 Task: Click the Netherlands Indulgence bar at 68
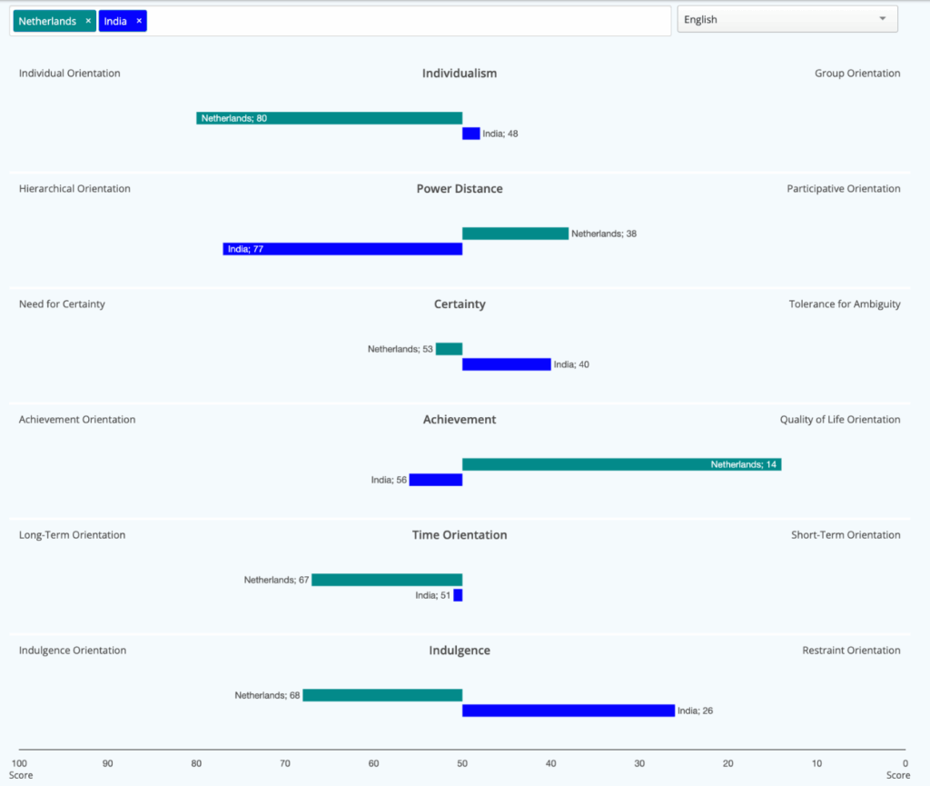pos(382,695)
